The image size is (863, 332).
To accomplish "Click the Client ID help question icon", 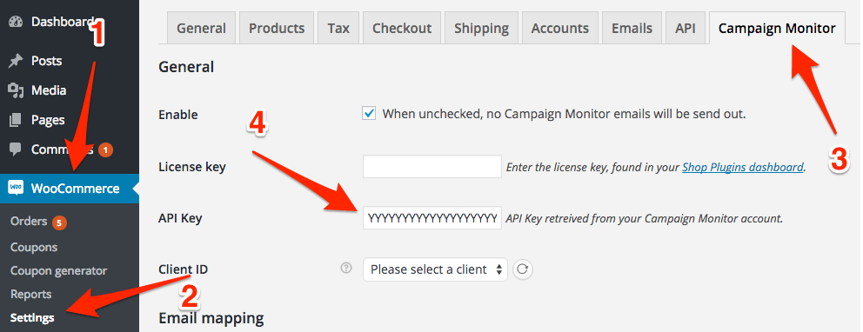I will [345, 269].
